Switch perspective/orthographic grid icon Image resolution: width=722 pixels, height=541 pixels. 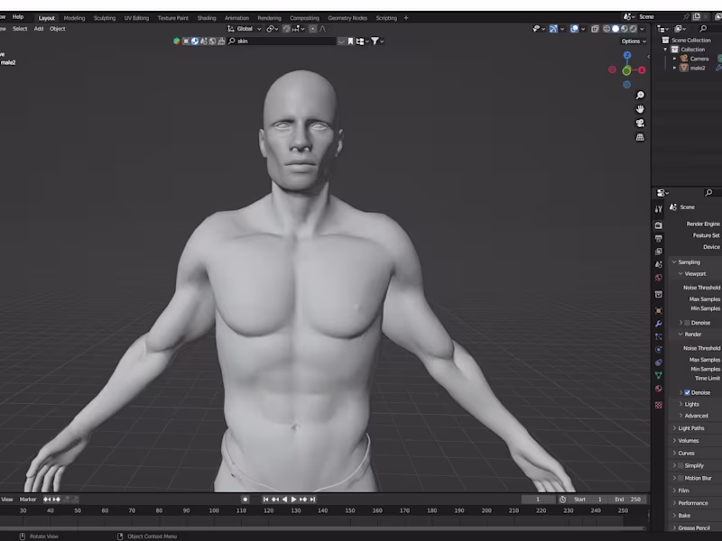640,137
